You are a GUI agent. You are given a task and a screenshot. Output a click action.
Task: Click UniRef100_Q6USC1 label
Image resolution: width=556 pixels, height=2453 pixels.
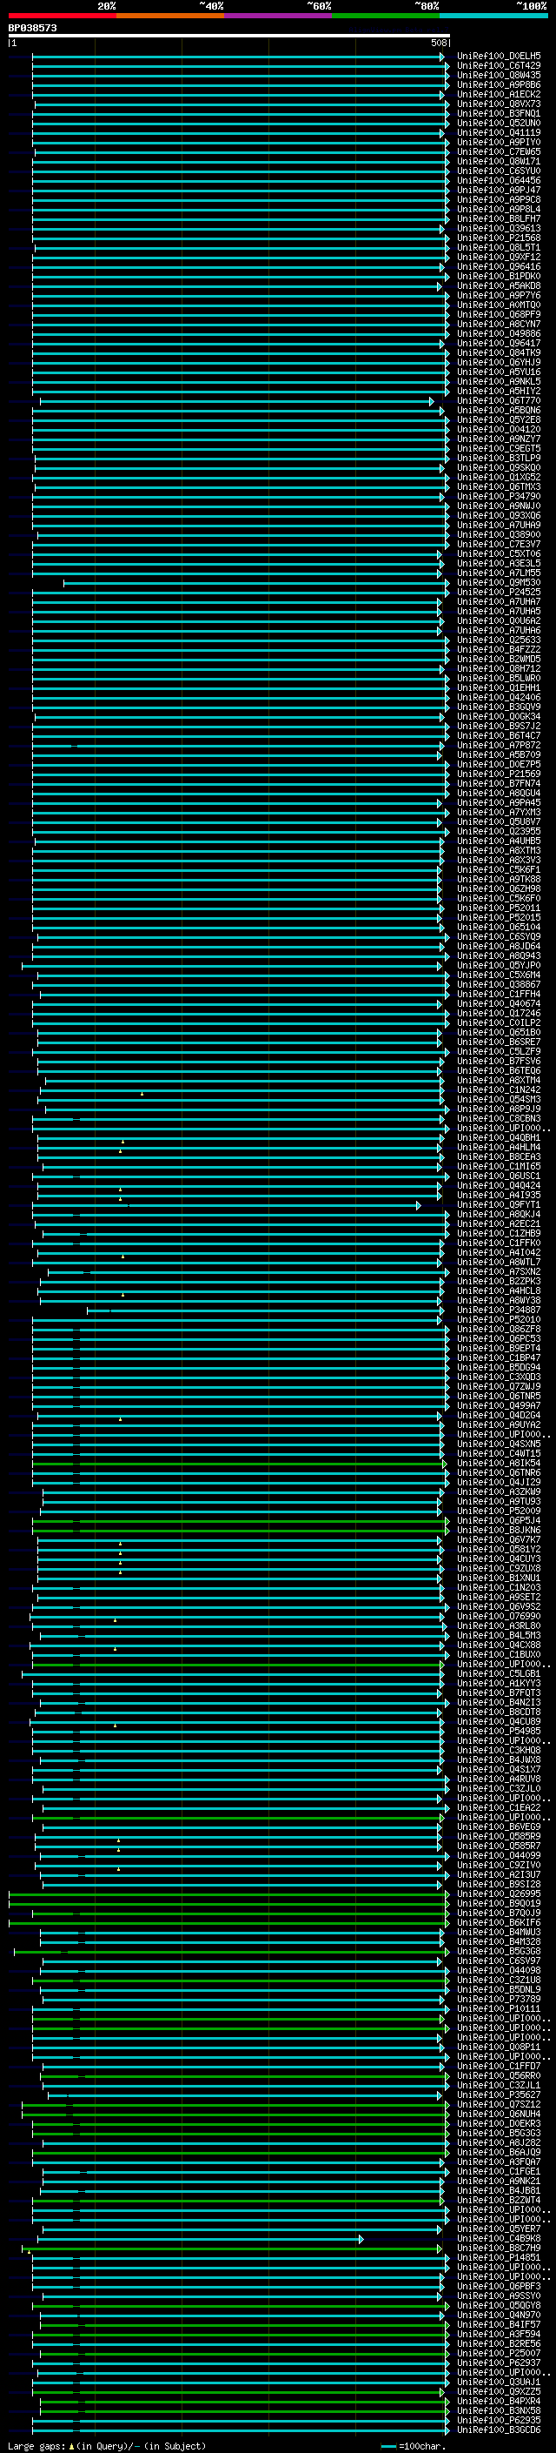tap(499, 1175)
